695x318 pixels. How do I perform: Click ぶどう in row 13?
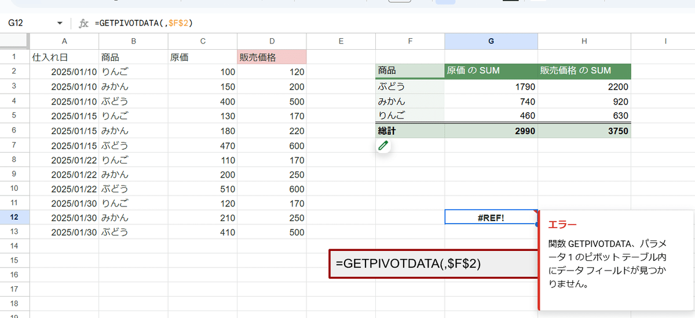(133, 232)
